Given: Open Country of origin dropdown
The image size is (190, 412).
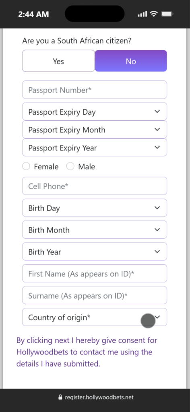Looking at the screenshot, I should 95,317.
